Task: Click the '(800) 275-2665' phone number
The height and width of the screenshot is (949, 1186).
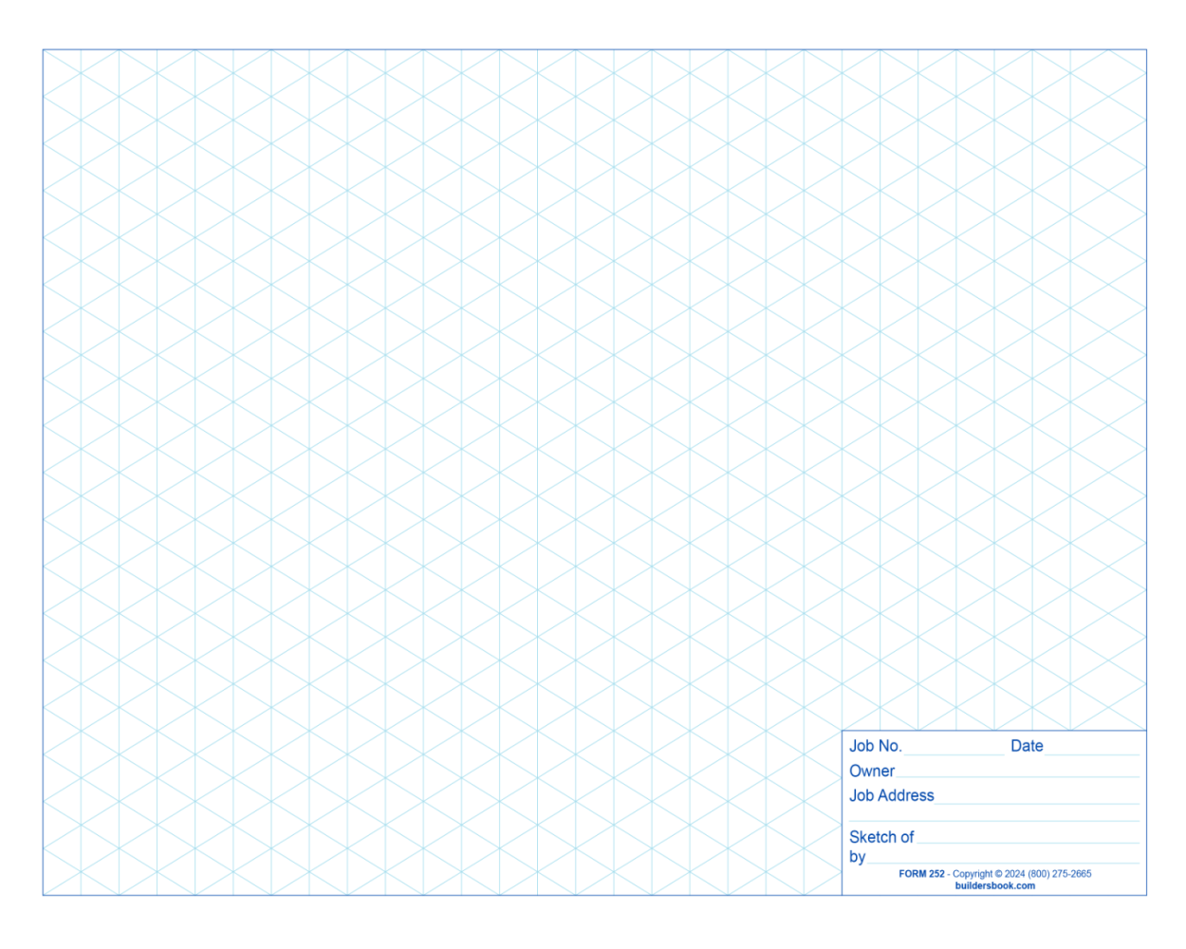Action: coord(1060,874)
